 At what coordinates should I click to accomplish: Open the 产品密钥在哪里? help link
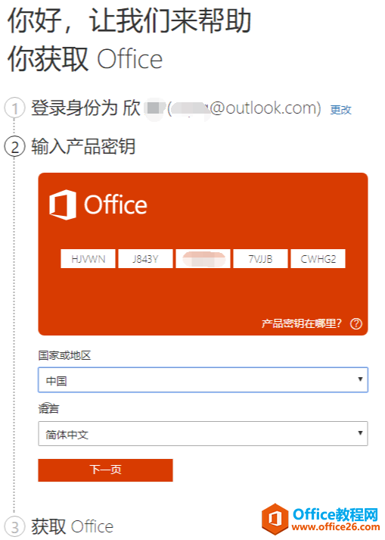point(301,323)
